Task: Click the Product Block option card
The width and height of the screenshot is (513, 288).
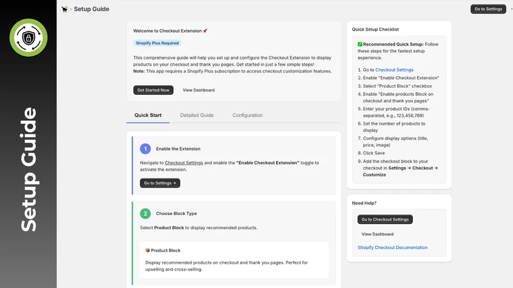Action: pos(234,260)
